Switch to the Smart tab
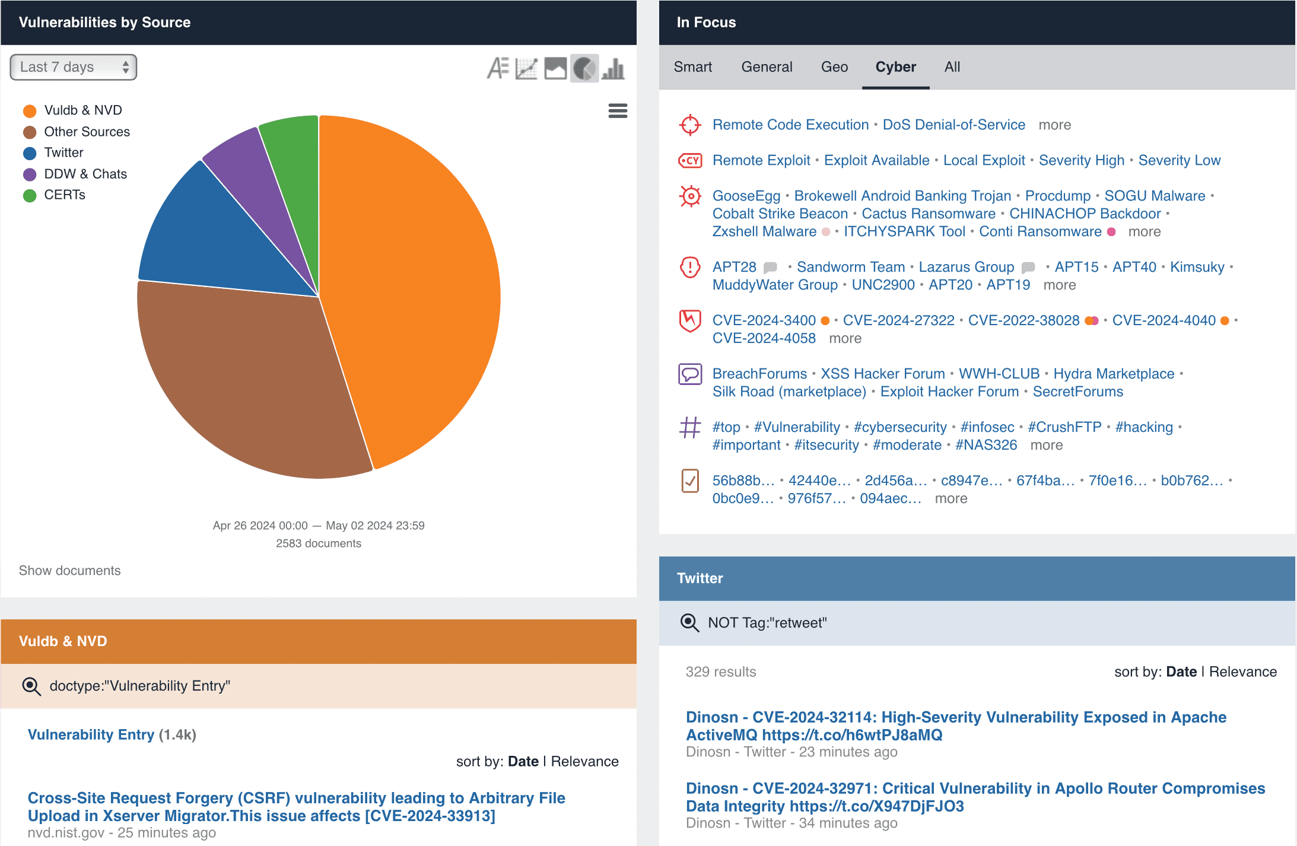The width and height of the screenshot is (1297, 846). tap(692, 67)
